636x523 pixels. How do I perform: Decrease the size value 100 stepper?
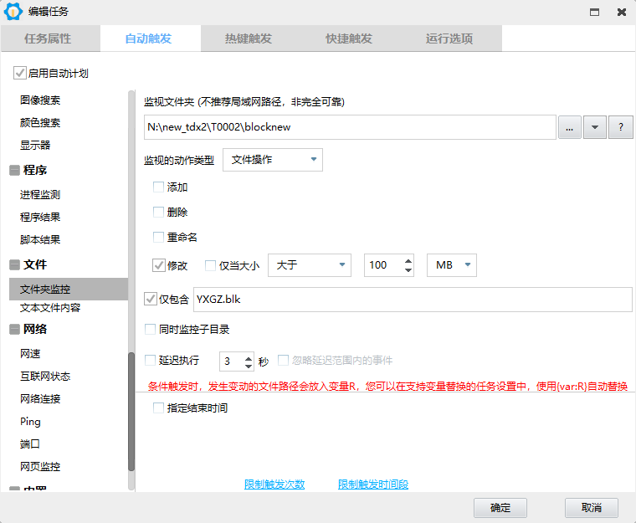click(408, 270)
